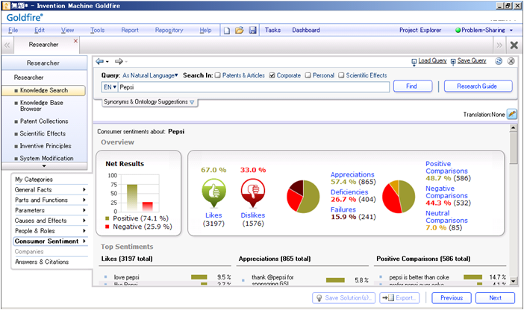Expand the Causes and Effects category

84,221
